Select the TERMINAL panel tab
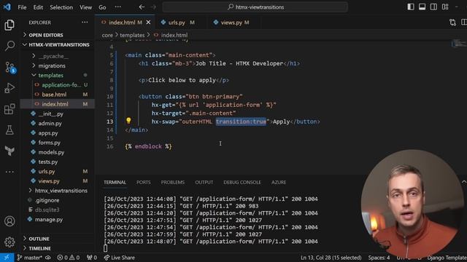Viewport: 467px width, 262px height. tap(115, 182)
